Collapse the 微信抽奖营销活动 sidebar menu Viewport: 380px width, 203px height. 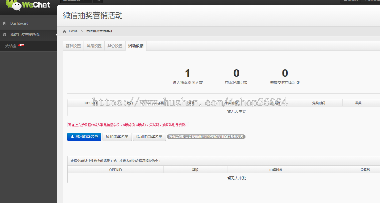click(x=25, y=35)
